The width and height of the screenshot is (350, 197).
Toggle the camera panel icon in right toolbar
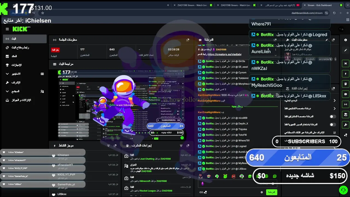click(x=346, y=114)
